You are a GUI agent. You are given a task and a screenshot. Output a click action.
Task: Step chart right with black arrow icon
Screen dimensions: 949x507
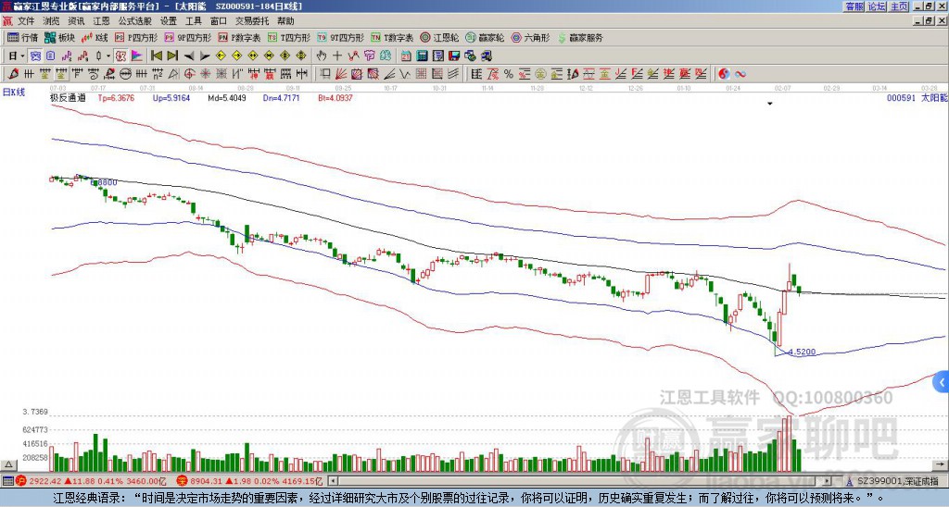[x=205, y=56]
